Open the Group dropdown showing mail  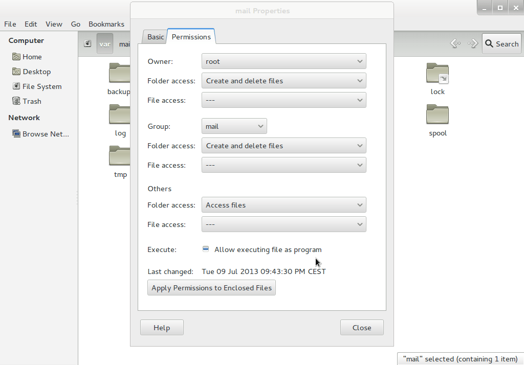[x=234, y=126]
